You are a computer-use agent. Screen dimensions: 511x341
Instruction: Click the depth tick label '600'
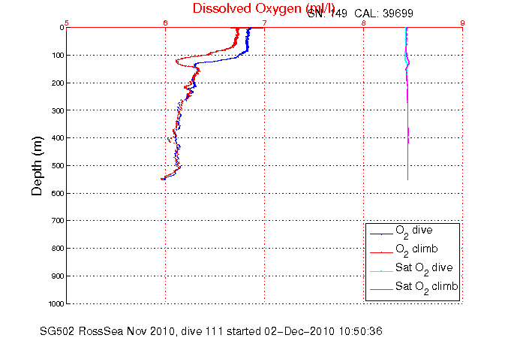coord(57,193)
